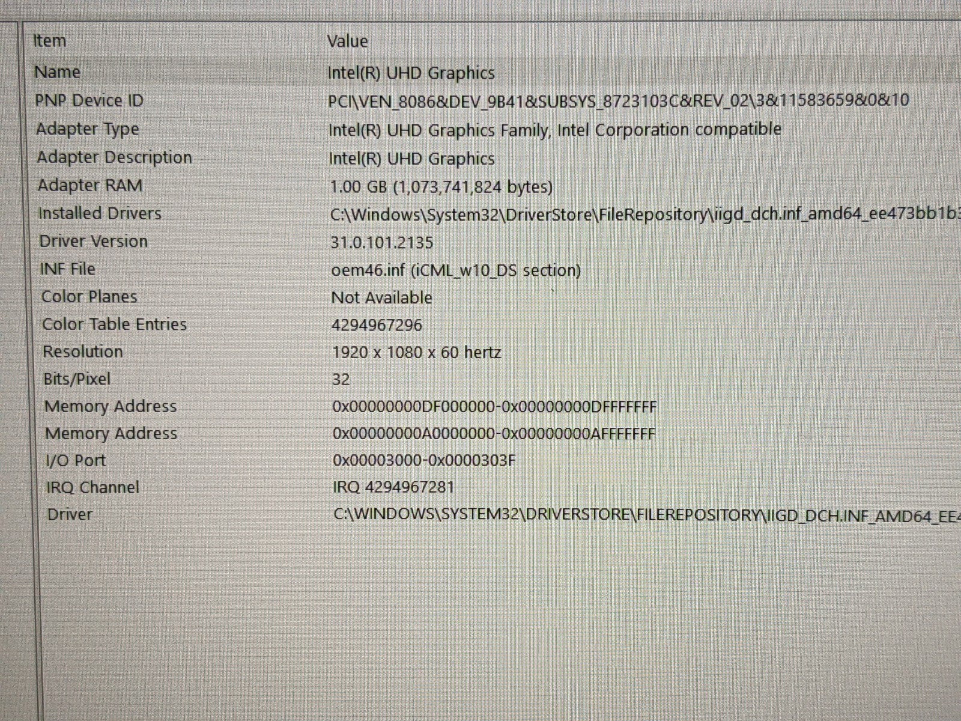Viewport: 961px width, 721px height.
Task: Highlight the Color Table Entries row
Action: 114,324
